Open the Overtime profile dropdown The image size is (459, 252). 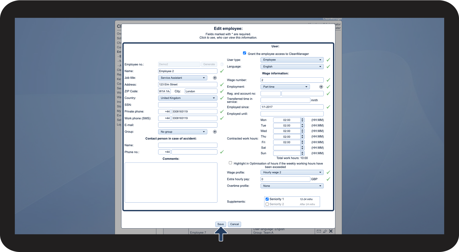pyautogui.click(x=292, y=186)
